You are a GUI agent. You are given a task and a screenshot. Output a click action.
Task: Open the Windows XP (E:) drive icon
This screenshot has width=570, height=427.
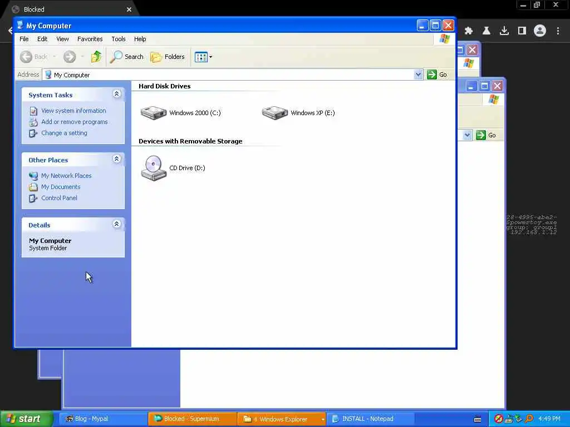(x=275, y=112)
